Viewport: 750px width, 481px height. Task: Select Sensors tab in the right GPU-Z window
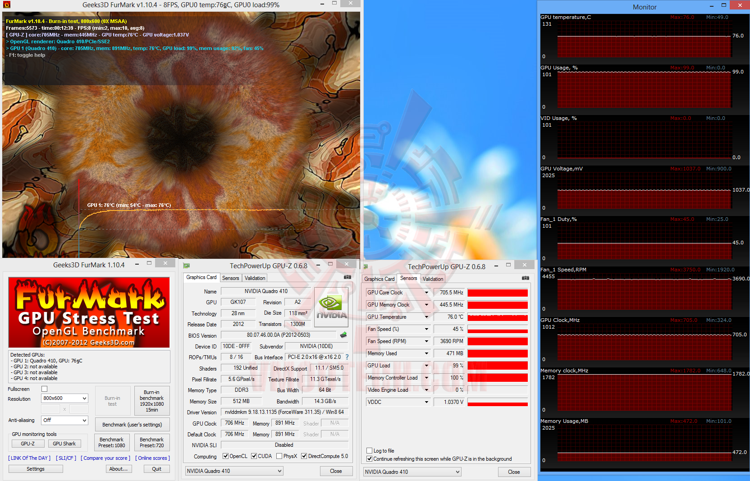point(409,278)
